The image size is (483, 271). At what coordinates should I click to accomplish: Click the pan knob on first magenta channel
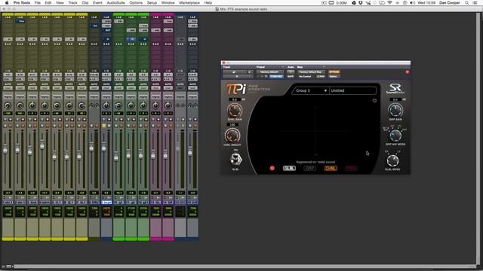[x=155, y=105]
